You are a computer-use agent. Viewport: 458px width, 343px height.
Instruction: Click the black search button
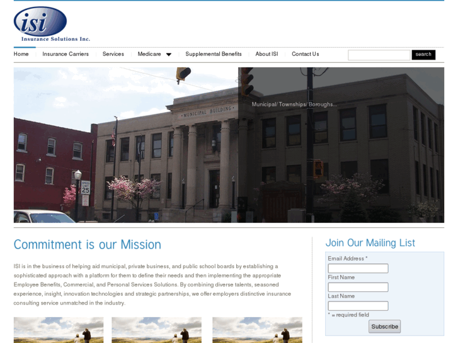(423, 55)
